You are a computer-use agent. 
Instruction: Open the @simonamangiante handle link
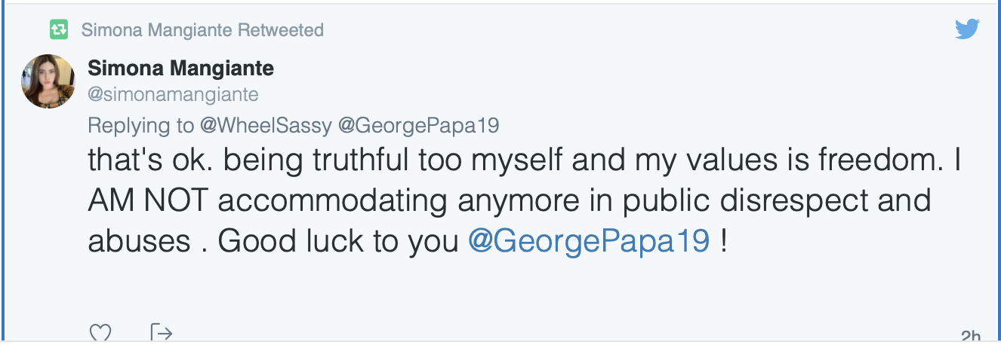coord(173,94)
